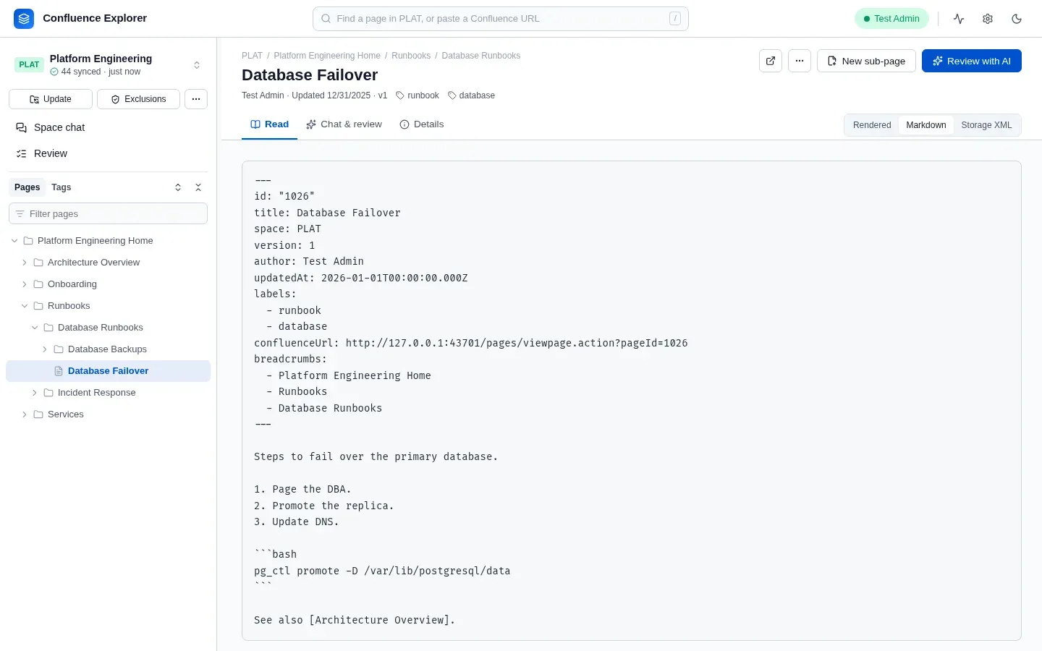Create a New sub-page
Image resolution: width=1042 pixels, height=651 pixels.
pyautogui.click(x=866, y=61)
